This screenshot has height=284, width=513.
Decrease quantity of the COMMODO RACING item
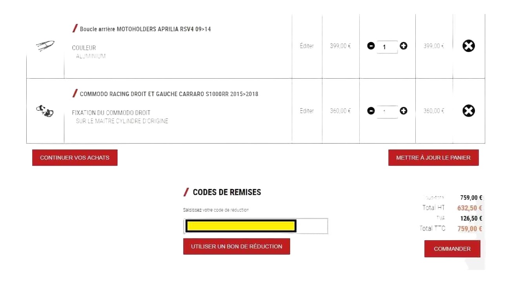point(371,111)
